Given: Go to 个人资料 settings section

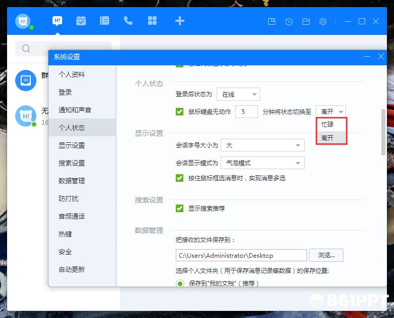Looking at the screenshot, I should [82, 74].
